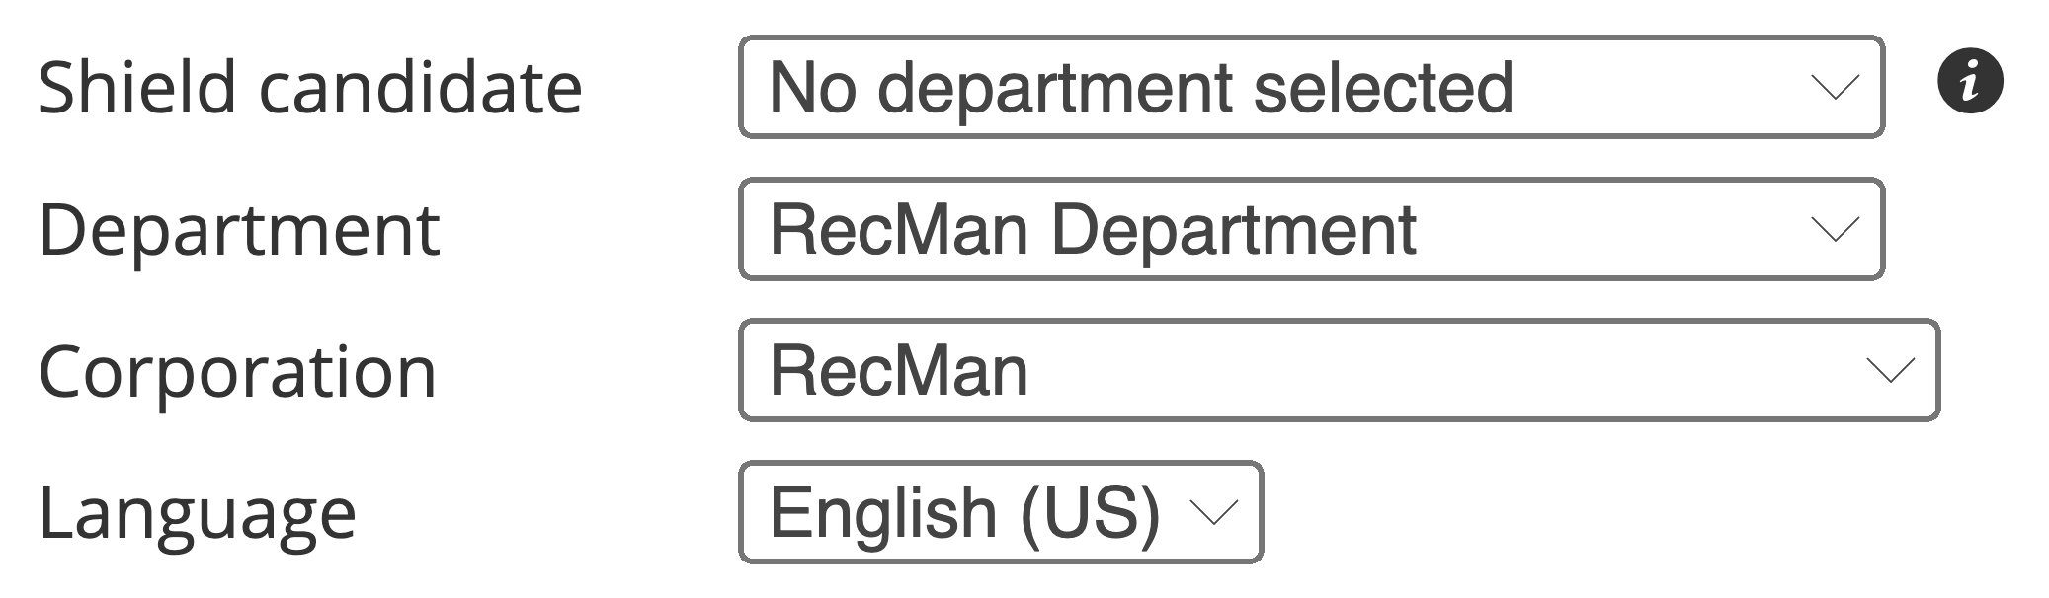
Task: Open the Corporation dropdown
Action: pyautogui.click(x=1339, y=371)
